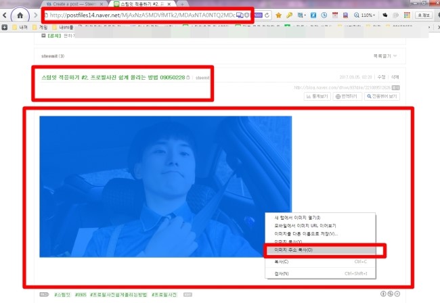Switch to the 'Create a post — Steemit' tab
This screenshot has width=440, height=303.
point(81,4)
